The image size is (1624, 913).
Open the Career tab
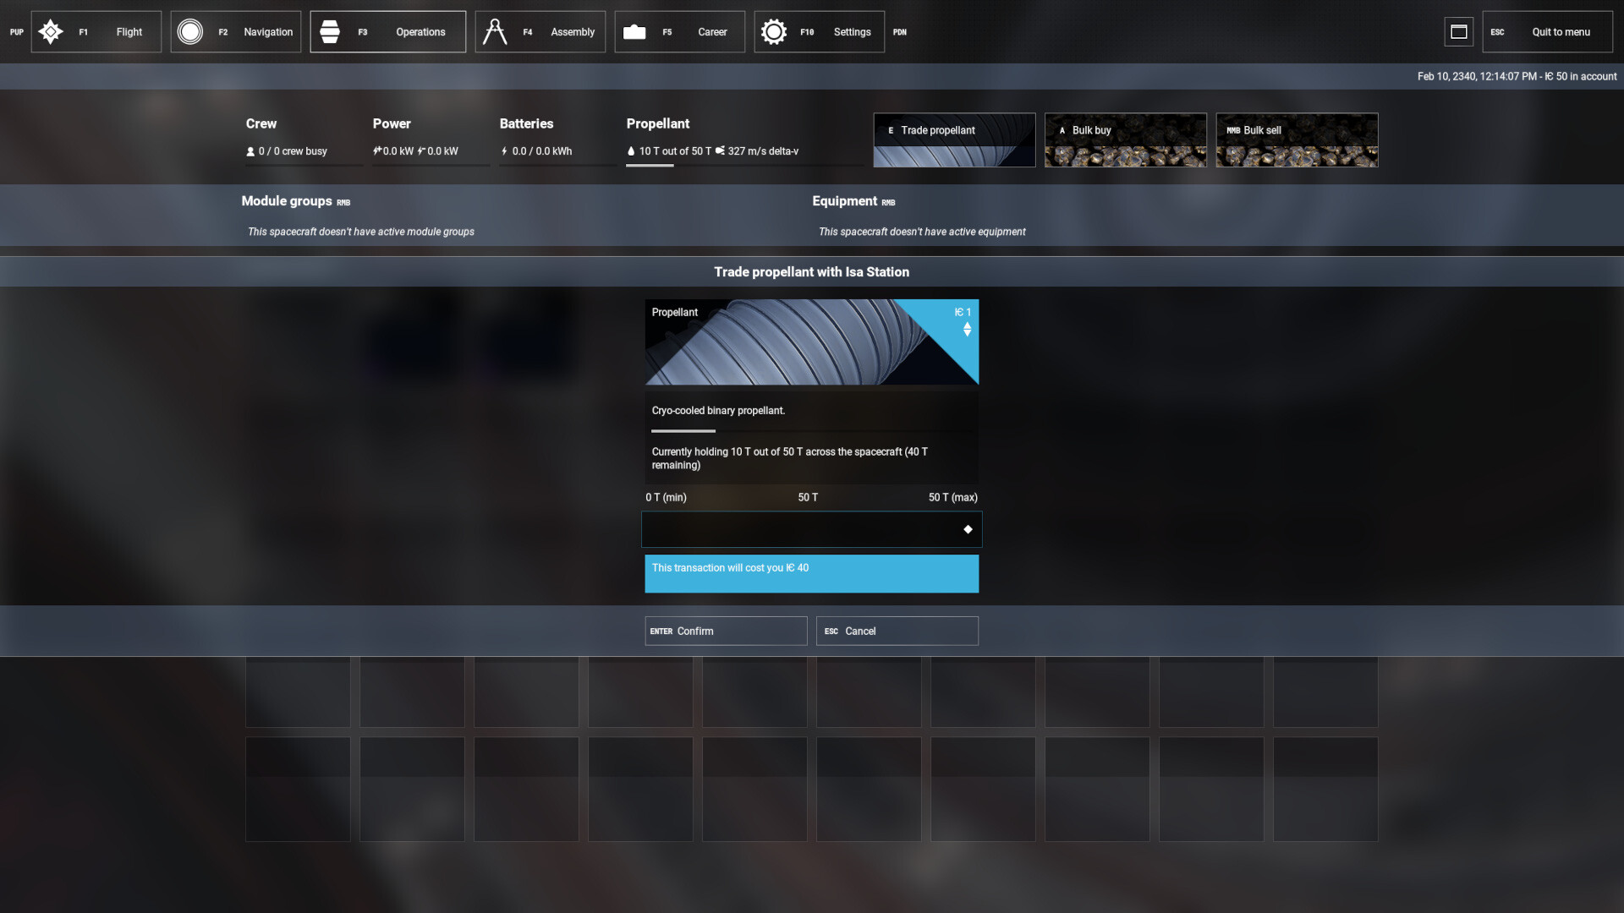click(711, 31)
